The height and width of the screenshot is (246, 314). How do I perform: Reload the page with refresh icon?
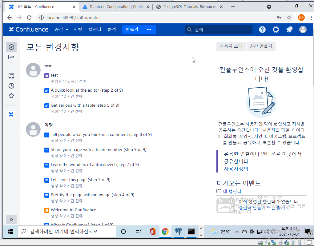click(29, 18)
